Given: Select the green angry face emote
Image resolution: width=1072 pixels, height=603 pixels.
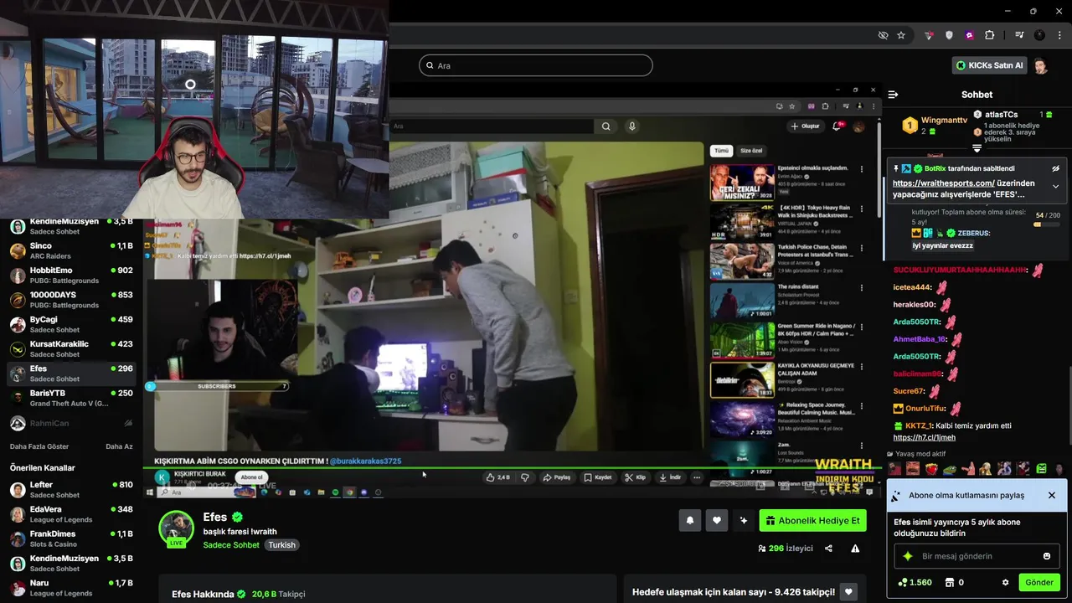Looking at the screenshot, I should click(1042, 469).
